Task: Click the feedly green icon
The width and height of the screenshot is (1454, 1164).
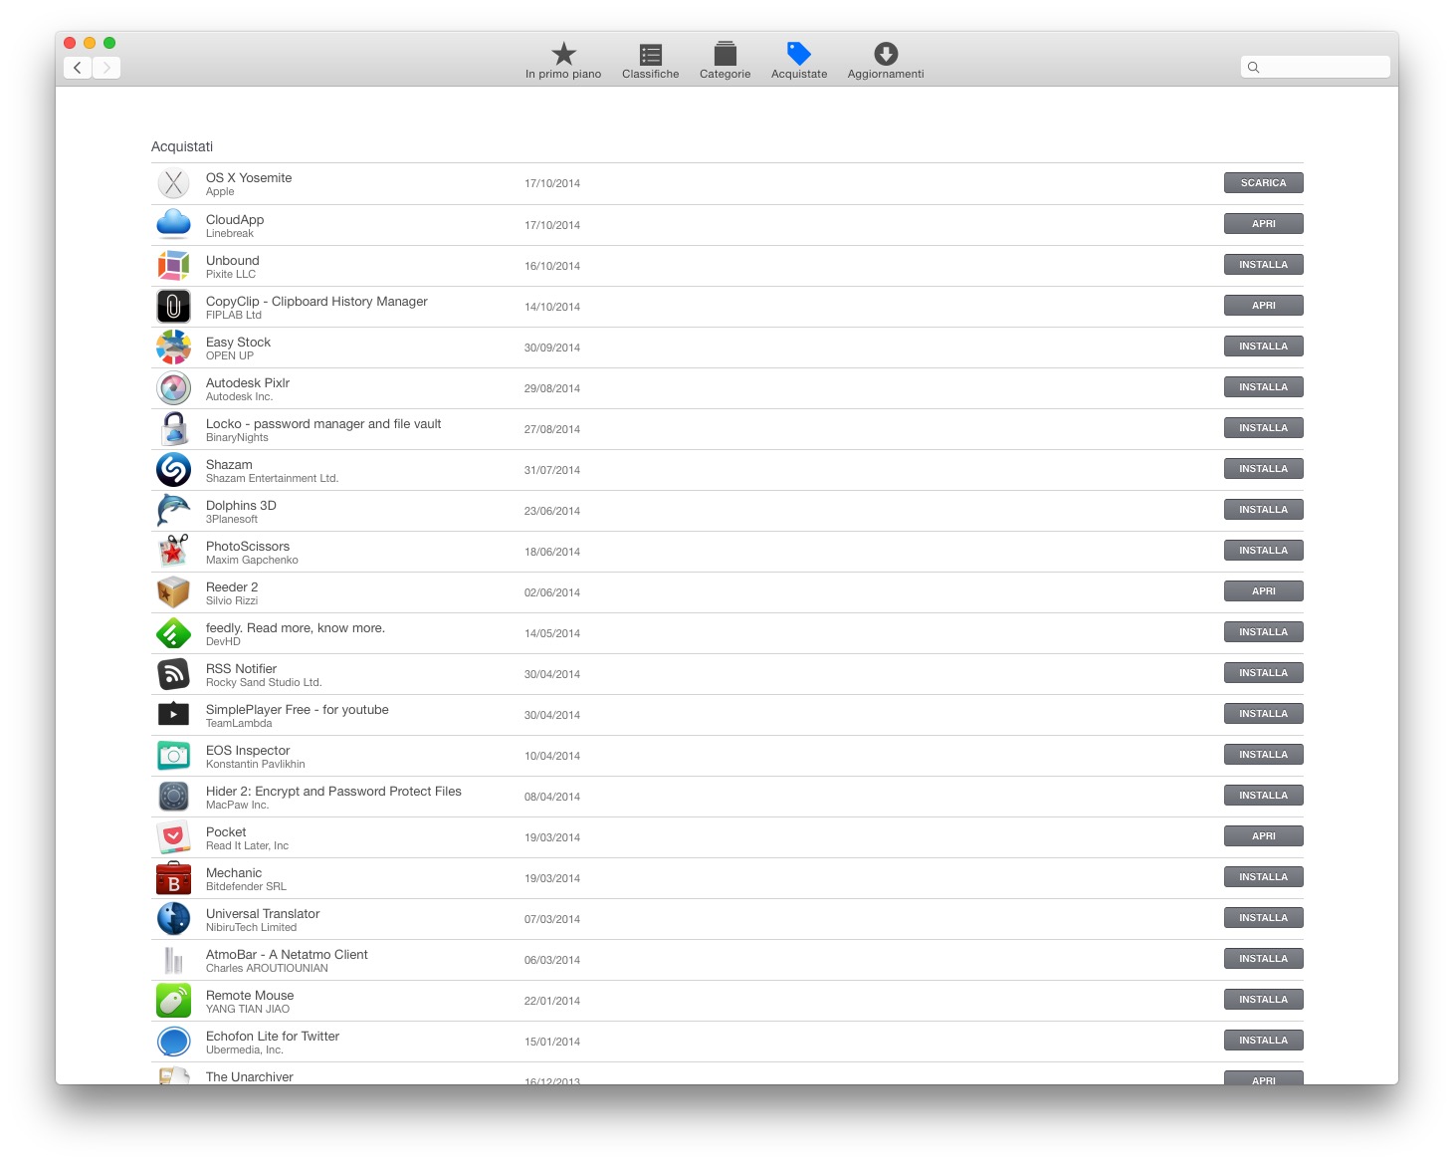Action: tap(173, 632)
